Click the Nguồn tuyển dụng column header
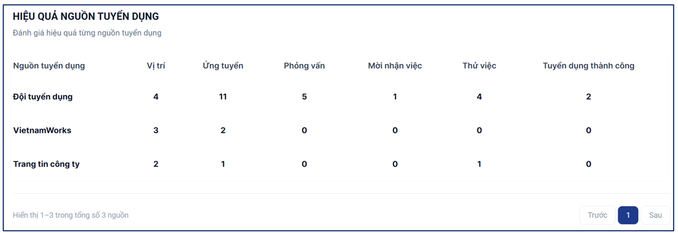The image size is (678, 233). pyautogui.click(x=49, y=66)
